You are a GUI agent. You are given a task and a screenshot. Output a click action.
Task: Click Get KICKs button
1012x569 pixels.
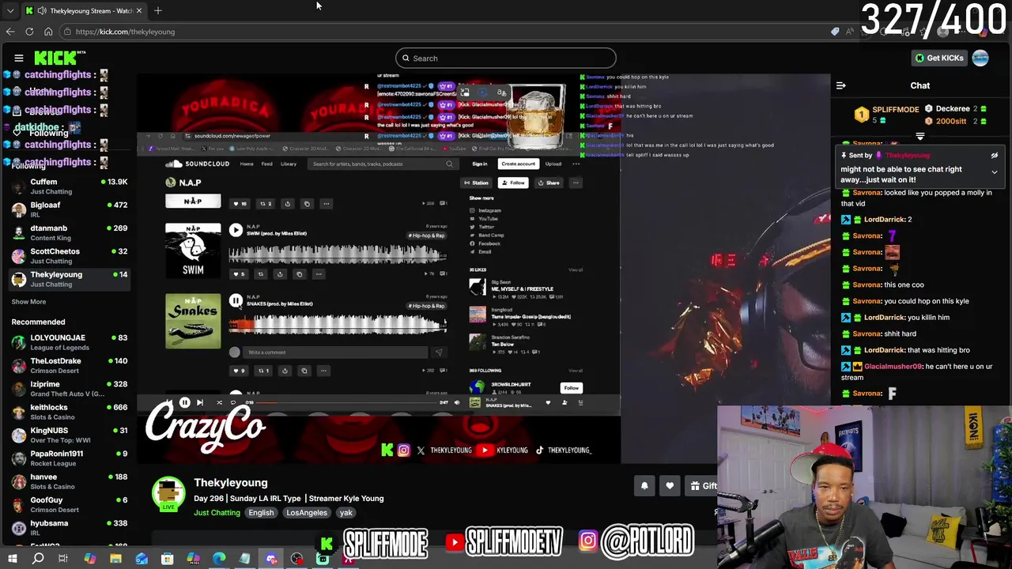938,58
